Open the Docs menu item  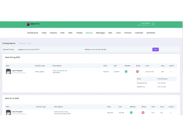pos(119,33)
